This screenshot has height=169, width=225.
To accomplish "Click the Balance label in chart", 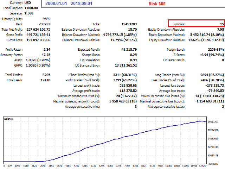I will [9, 119].
